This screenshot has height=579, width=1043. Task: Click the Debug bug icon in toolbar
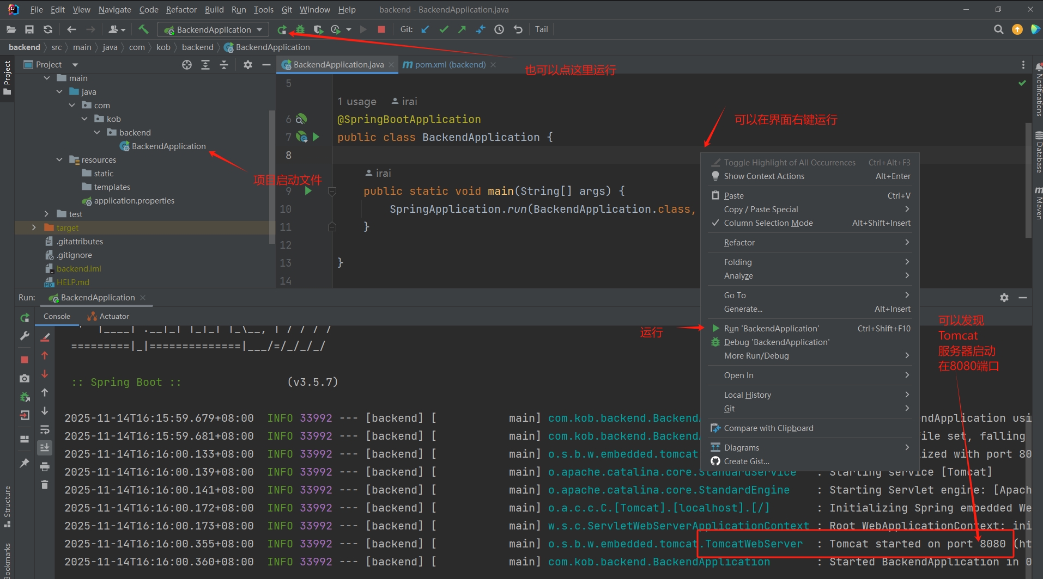point(300,29)
